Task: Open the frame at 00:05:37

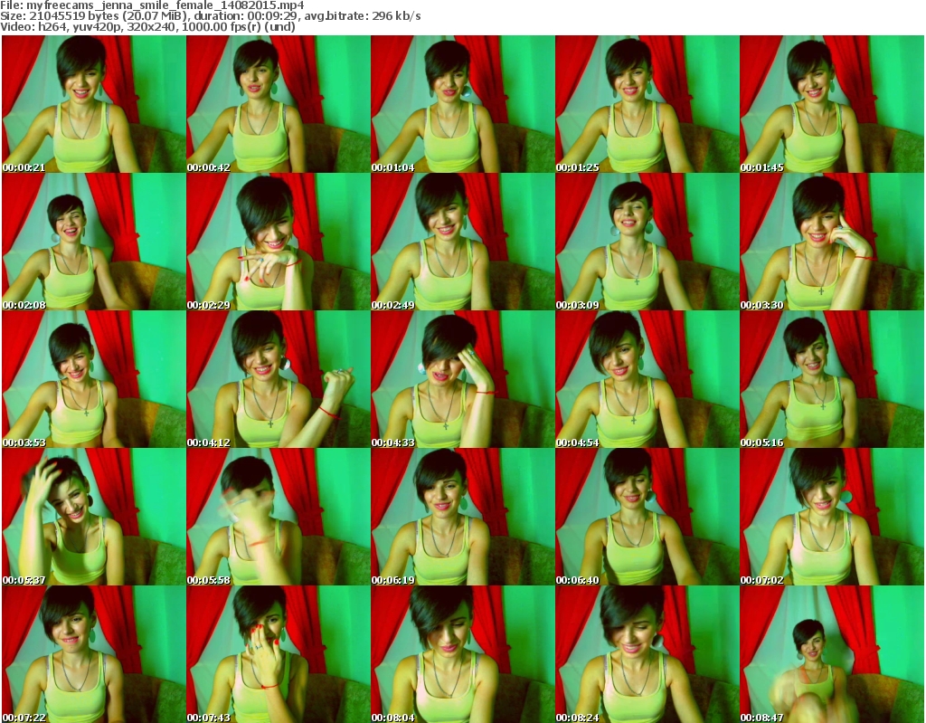Action: [x=94, y=518]
